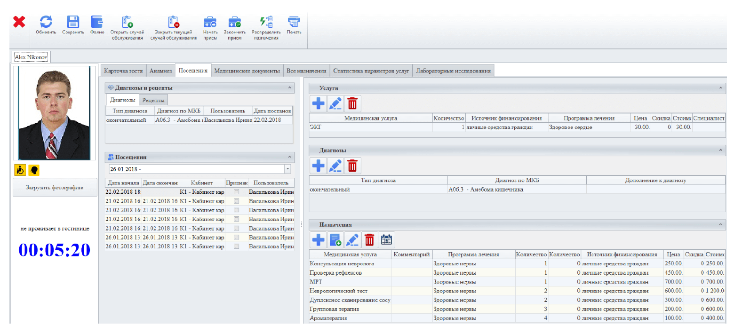Select the Диагнозы sub-tab
Screen dimensions: 734x333
pos(122,100)
